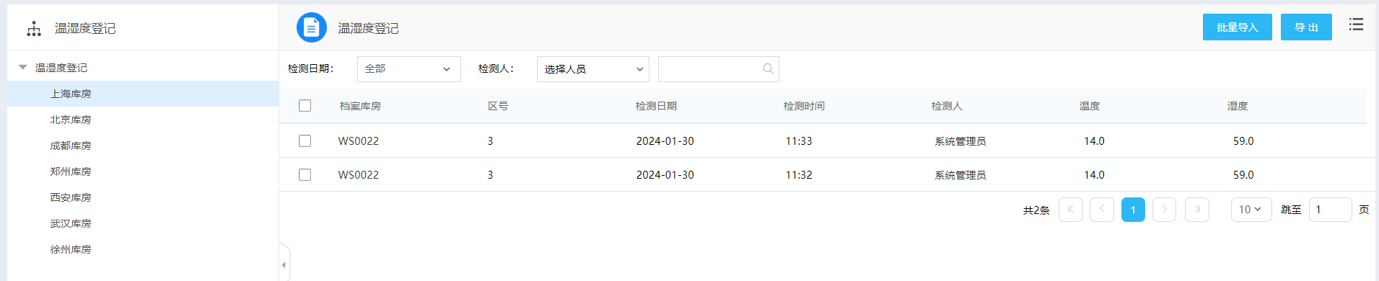Screen dimensions: 1379x281
Task: Go to the last page arrow
Action: click(x=1197, y=210)
